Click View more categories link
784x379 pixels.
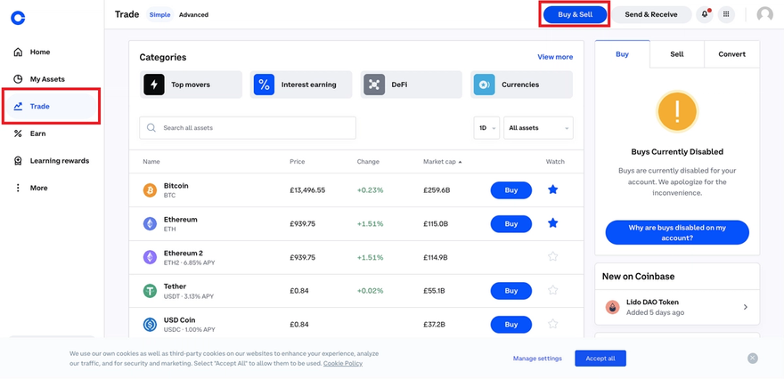pyautogui.click(x=555, y=57)
